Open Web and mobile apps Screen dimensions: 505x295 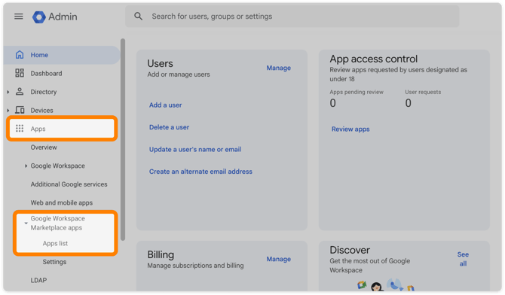[x=62, y=202]
